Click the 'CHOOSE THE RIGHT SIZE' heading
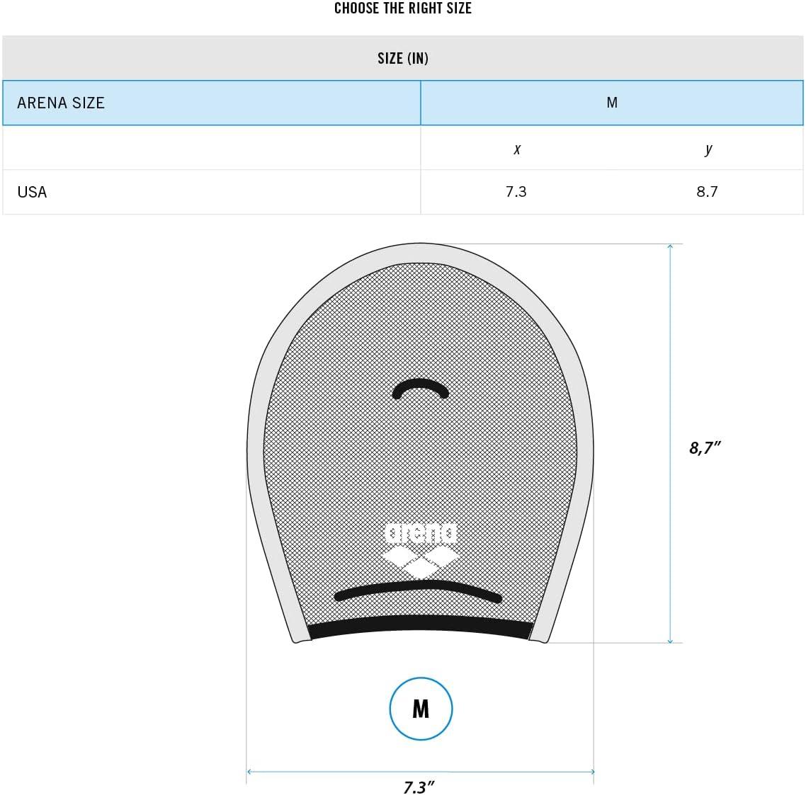 tap(402, 8)
